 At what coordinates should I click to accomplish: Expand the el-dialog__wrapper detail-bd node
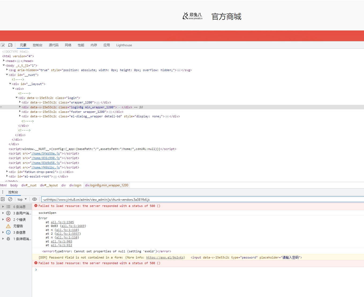point(20,116)
